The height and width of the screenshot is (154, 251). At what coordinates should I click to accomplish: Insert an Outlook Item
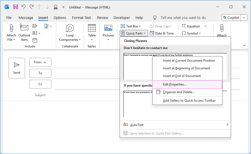click(24, 33)
